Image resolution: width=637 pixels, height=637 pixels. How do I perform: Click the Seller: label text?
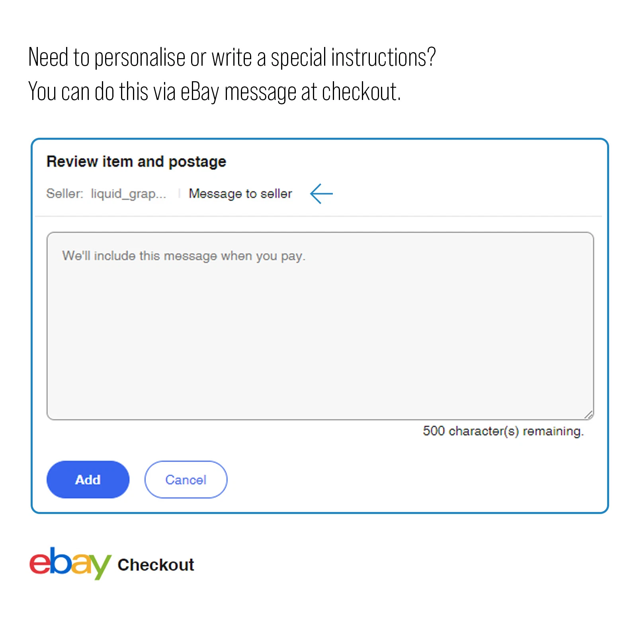(64, 193)
